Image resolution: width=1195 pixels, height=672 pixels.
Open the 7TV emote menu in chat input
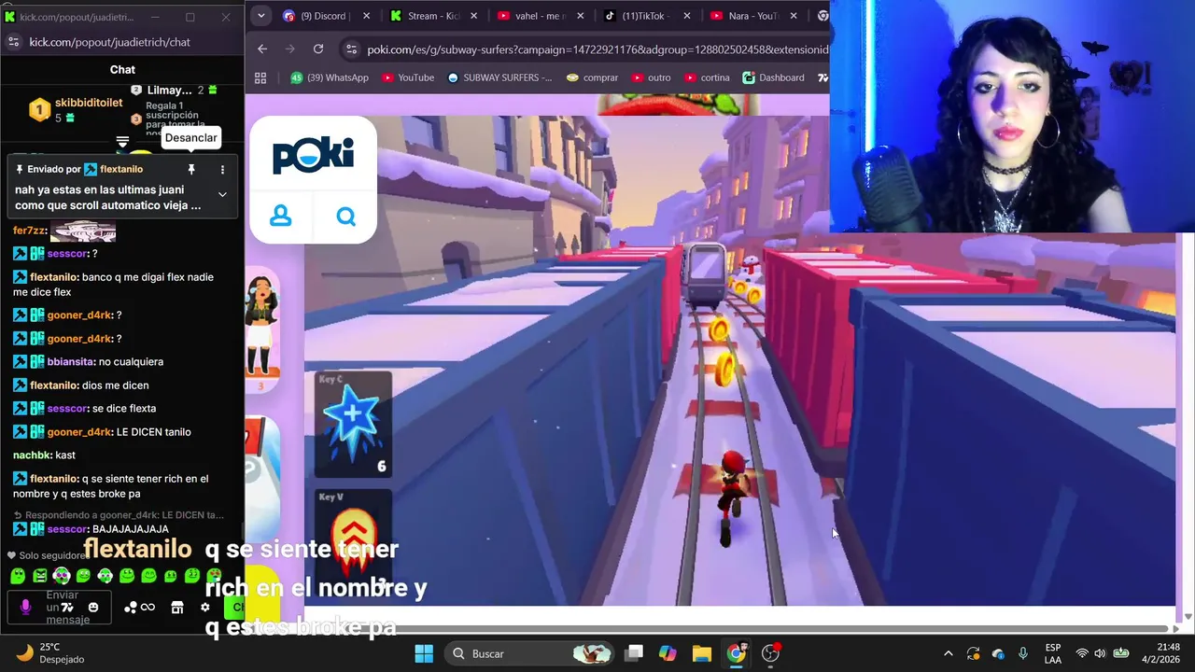[x=67, y=608]
